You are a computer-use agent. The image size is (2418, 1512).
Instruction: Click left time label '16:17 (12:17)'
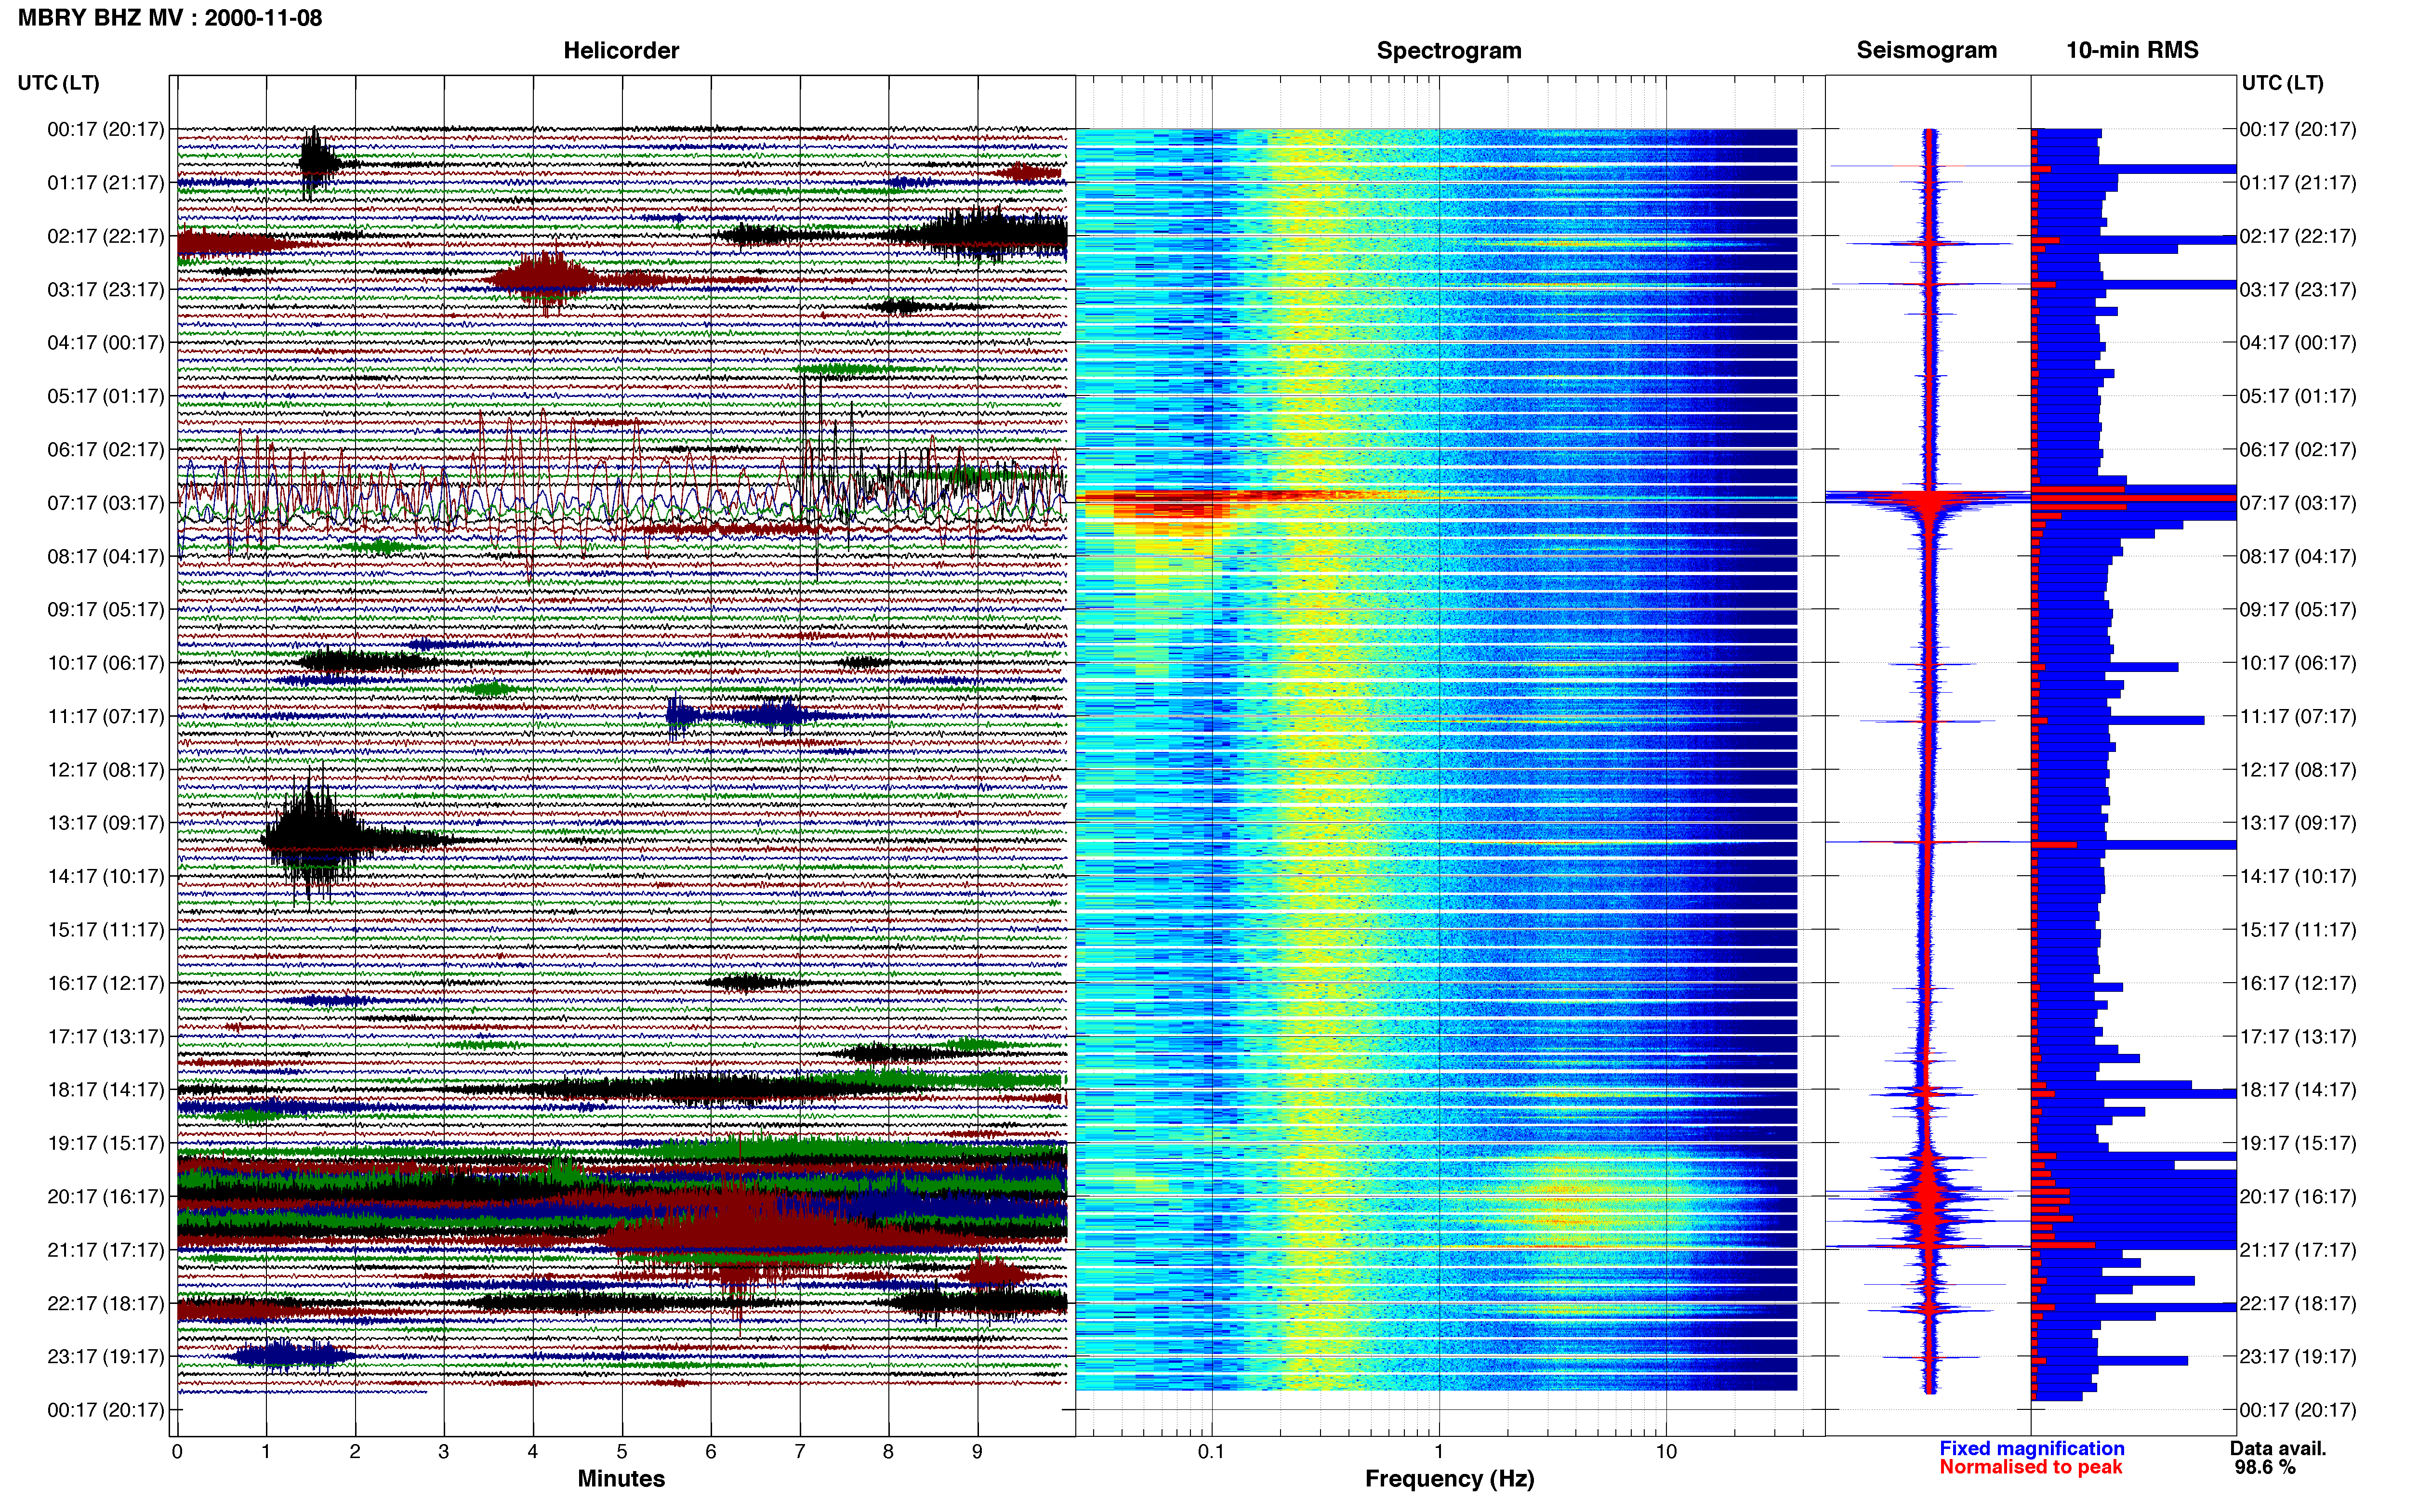[106, 983]
